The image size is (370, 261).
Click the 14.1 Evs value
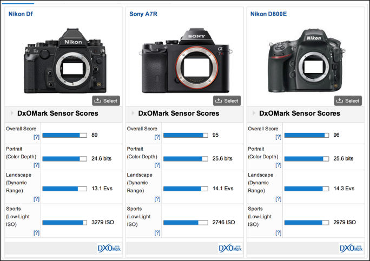[x=223, y=189]
